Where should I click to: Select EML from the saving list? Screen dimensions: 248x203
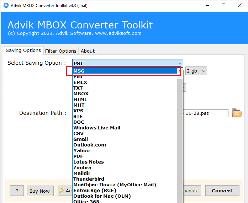point(125,77)
